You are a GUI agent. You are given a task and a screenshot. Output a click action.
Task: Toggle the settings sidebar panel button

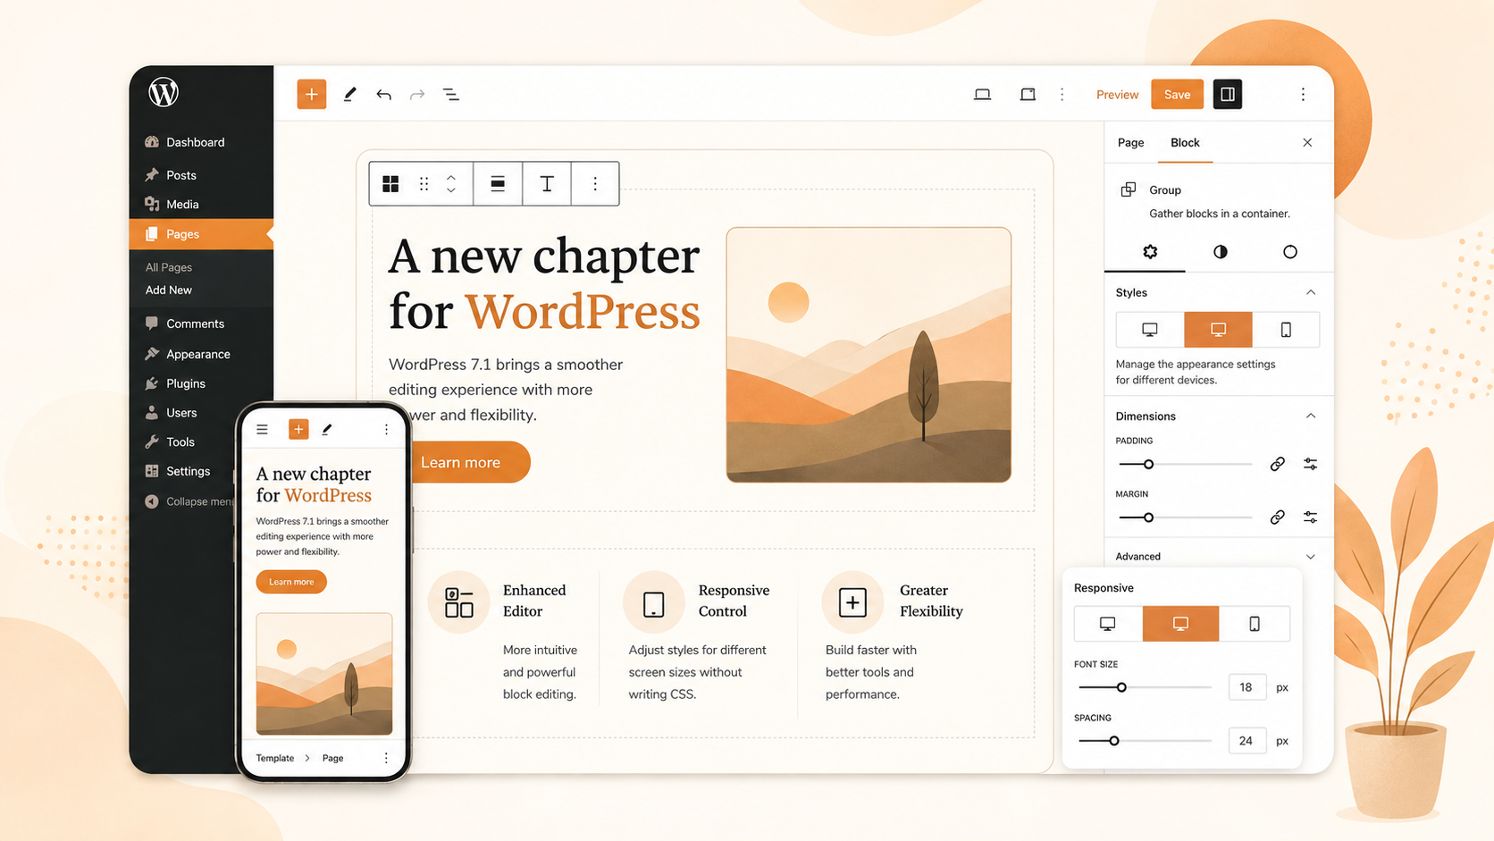(1228, 94)
